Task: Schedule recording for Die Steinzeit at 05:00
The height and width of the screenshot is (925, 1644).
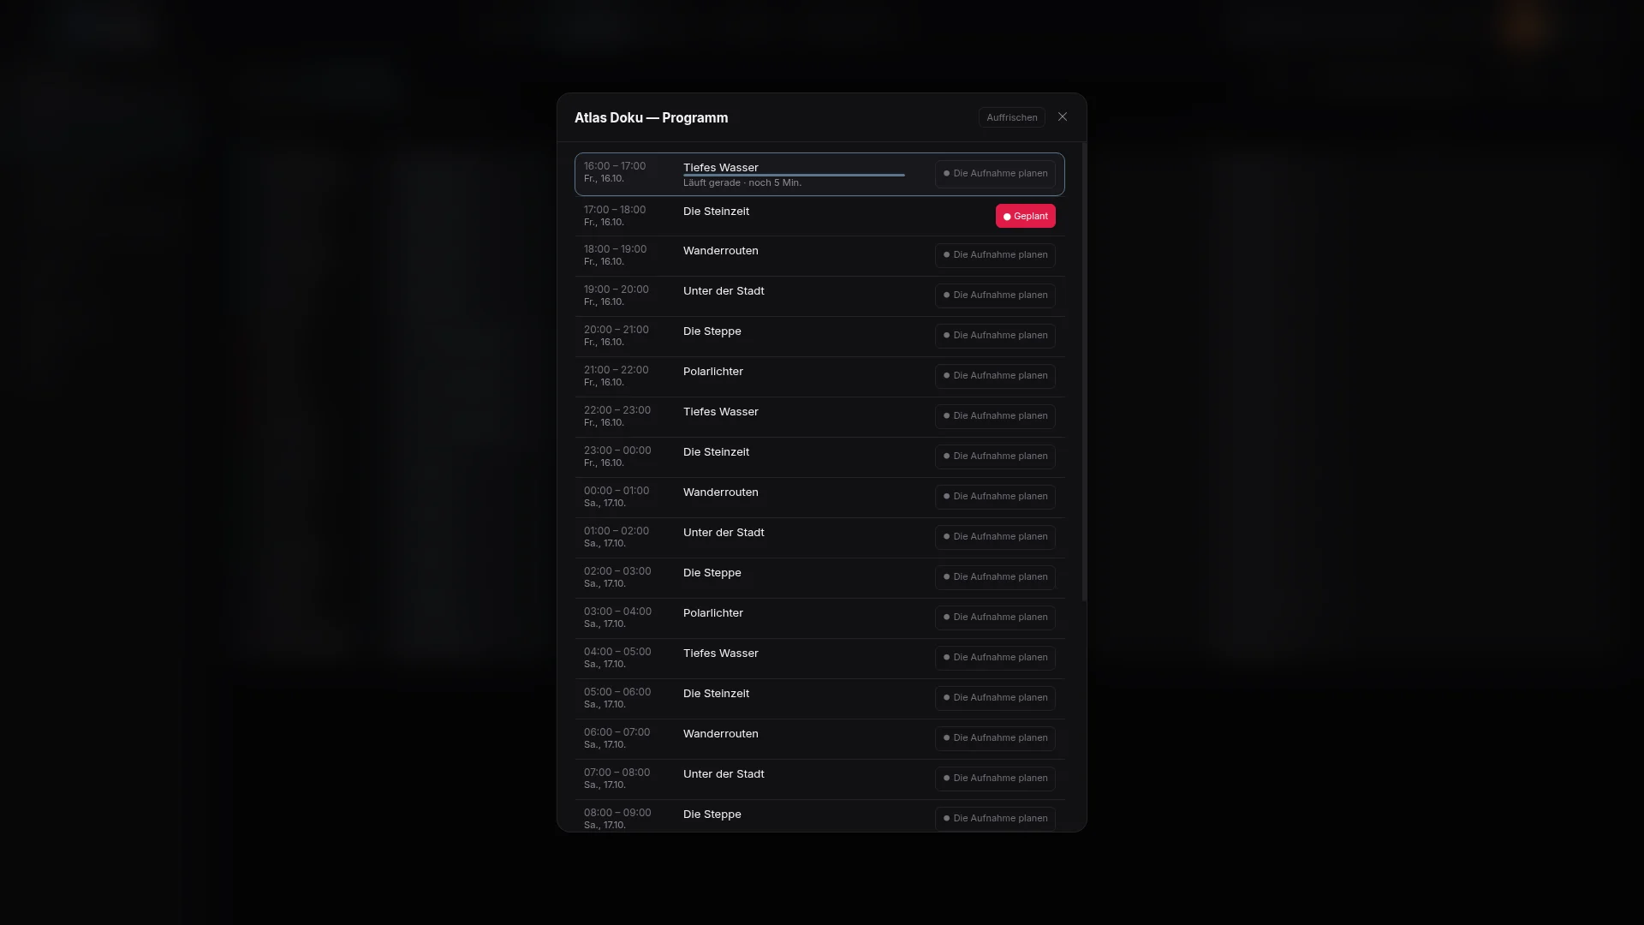Action: pos(995,698)
